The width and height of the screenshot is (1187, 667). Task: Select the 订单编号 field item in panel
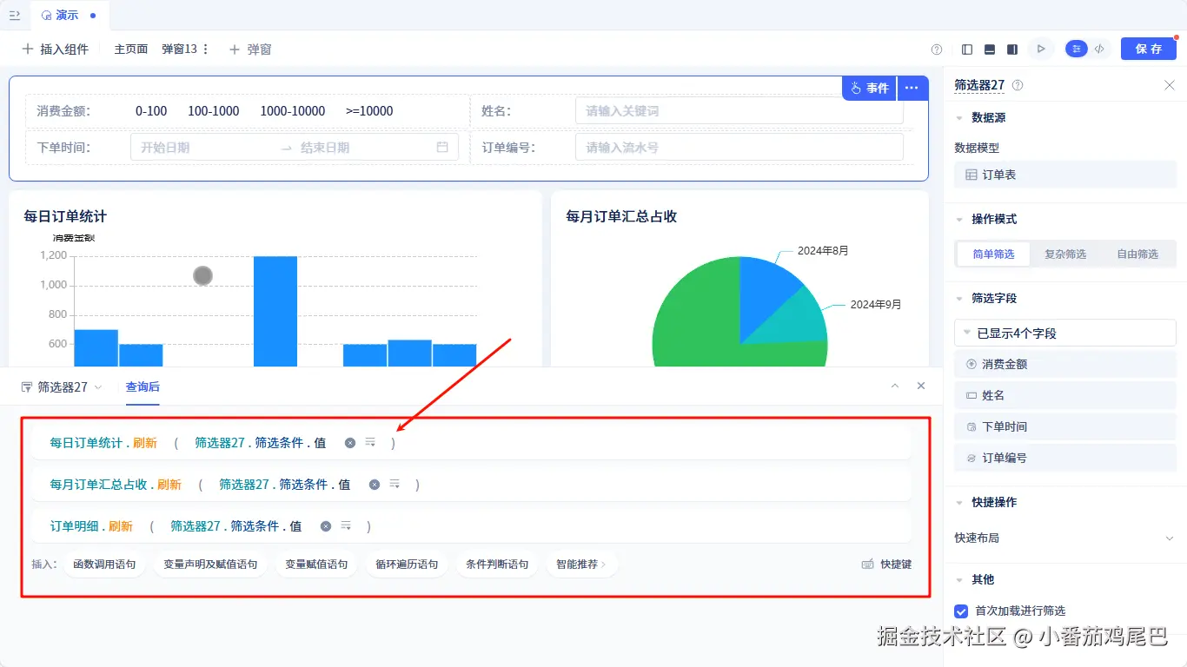1065,459
